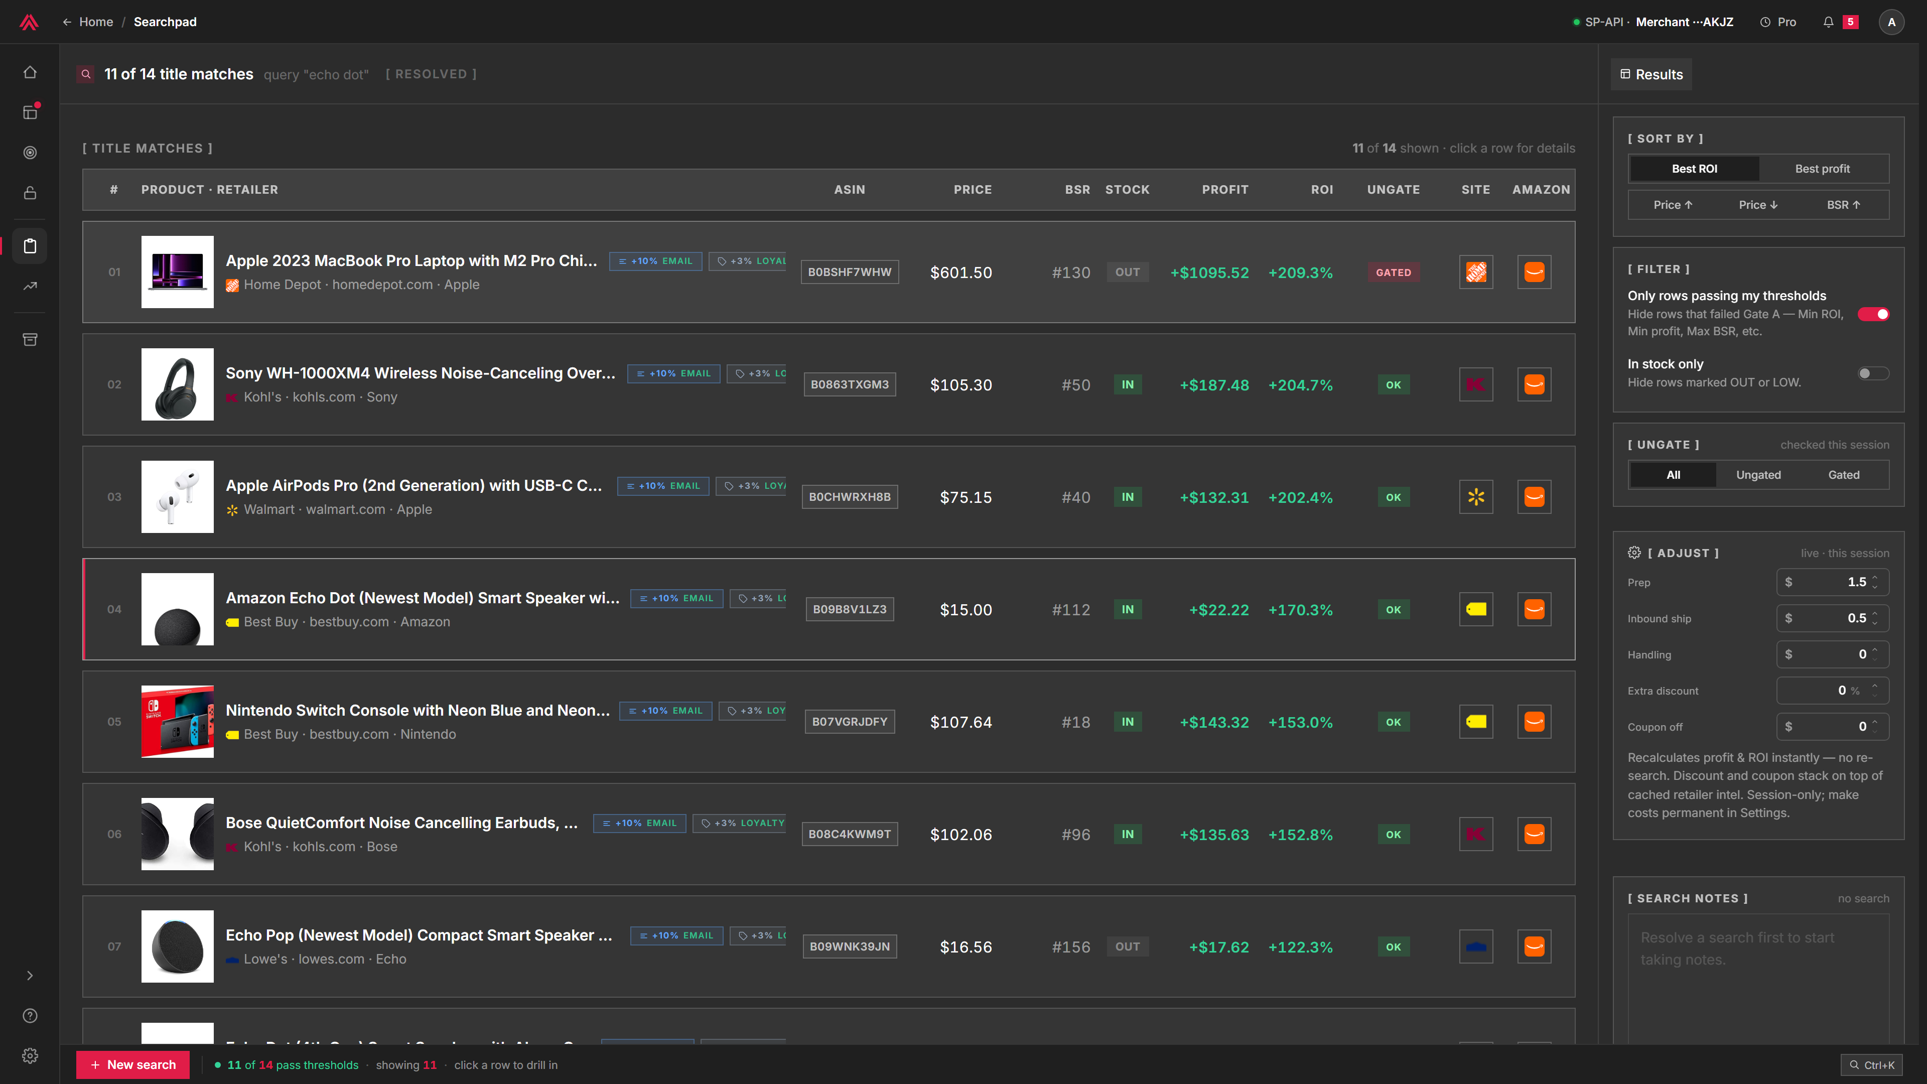Adjust Coupon off stepper arrows
Screen dimensions: 1927x1084
click(x=1875, y=726)
